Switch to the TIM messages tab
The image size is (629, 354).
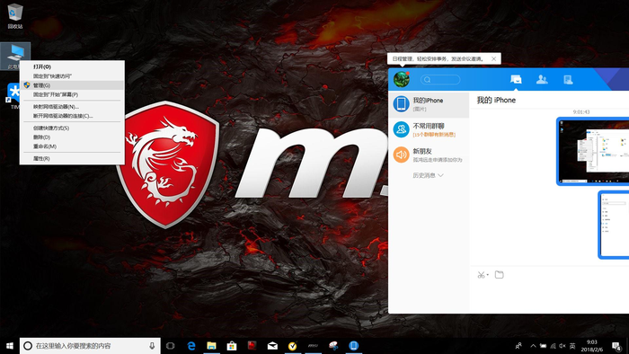pos(516,79)
